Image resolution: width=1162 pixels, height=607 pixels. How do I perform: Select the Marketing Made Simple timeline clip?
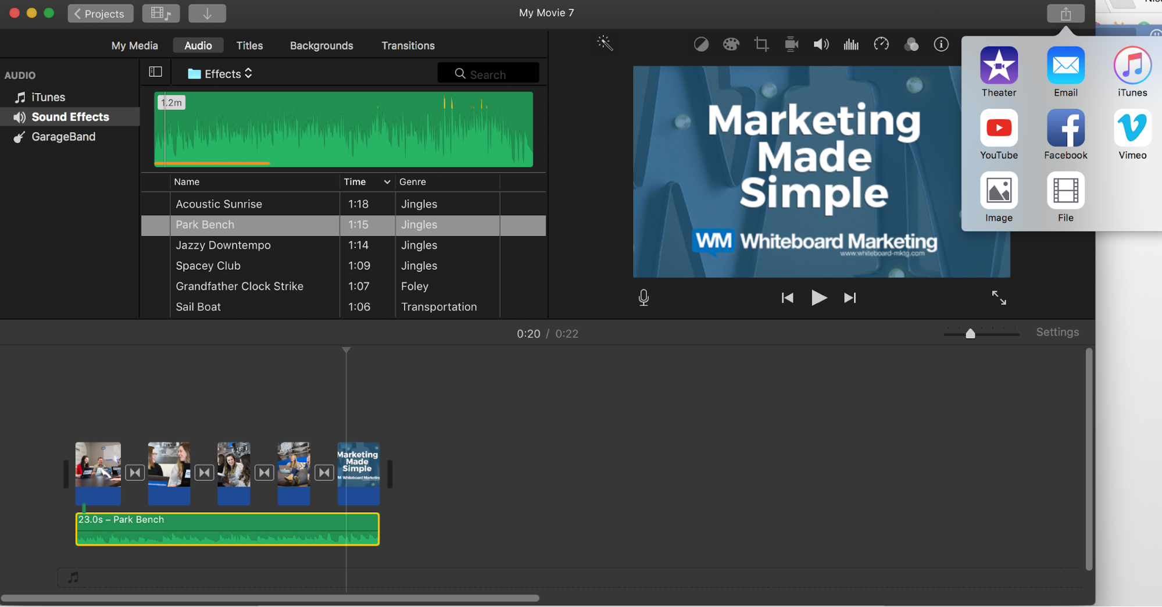(359, 473)
